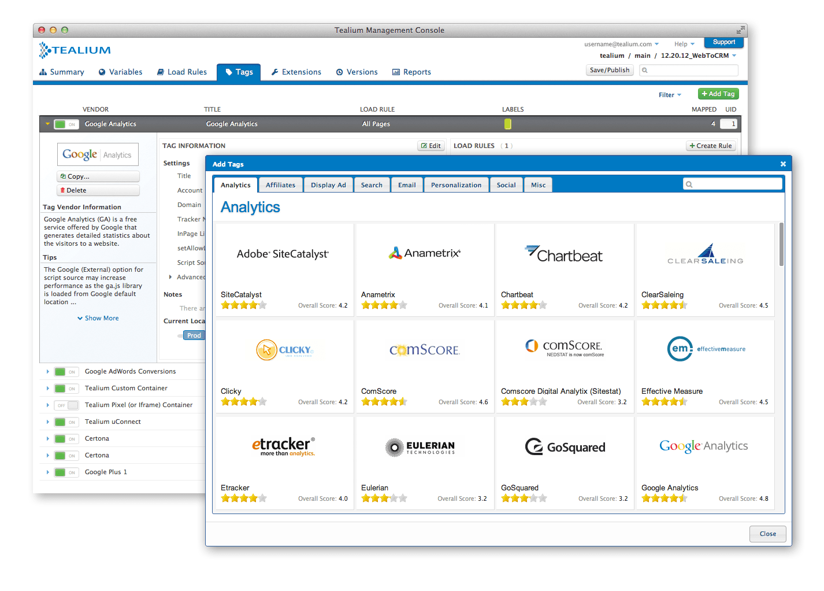Click the Tealium logo
This screenshot has height=591, width=824.
(x=75, y=50)
